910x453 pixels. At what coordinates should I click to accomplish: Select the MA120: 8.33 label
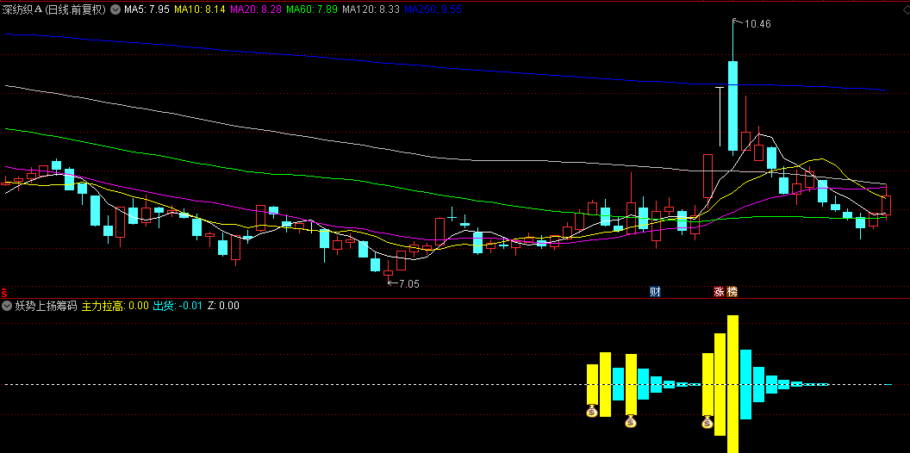tap(371, 9)
